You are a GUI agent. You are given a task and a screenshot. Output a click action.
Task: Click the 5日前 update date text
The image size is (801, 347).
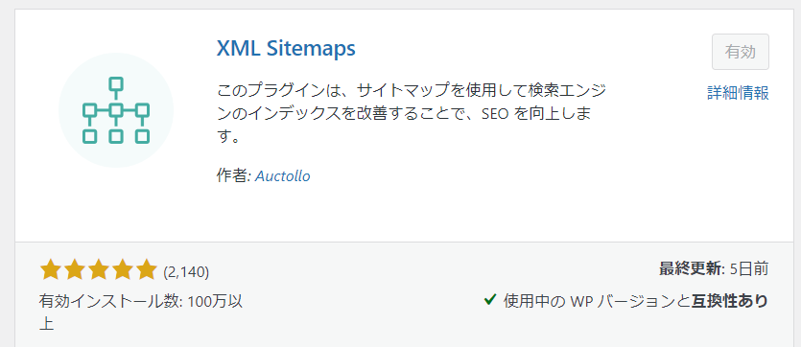[x=749, y=268]
